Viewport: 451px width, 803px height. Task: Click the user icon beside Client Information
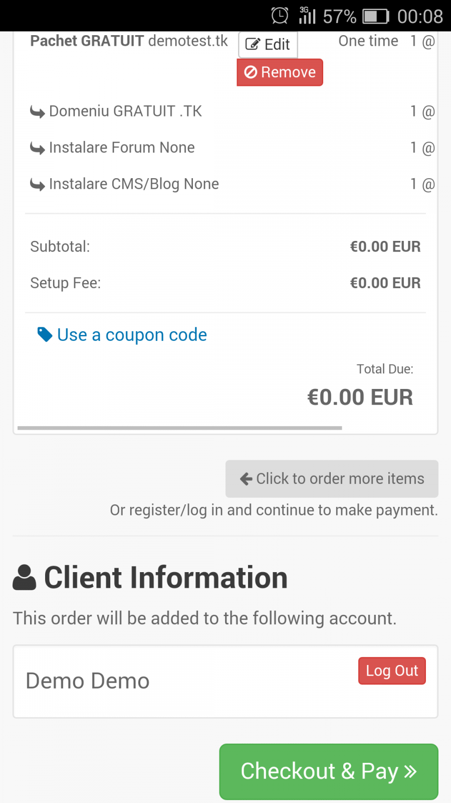click(x=25, y=577)
